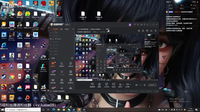The height and width of the screenshot is (112, 200).
Task: Open the 数据助手 tool
Action: click(x=70, y=81)
